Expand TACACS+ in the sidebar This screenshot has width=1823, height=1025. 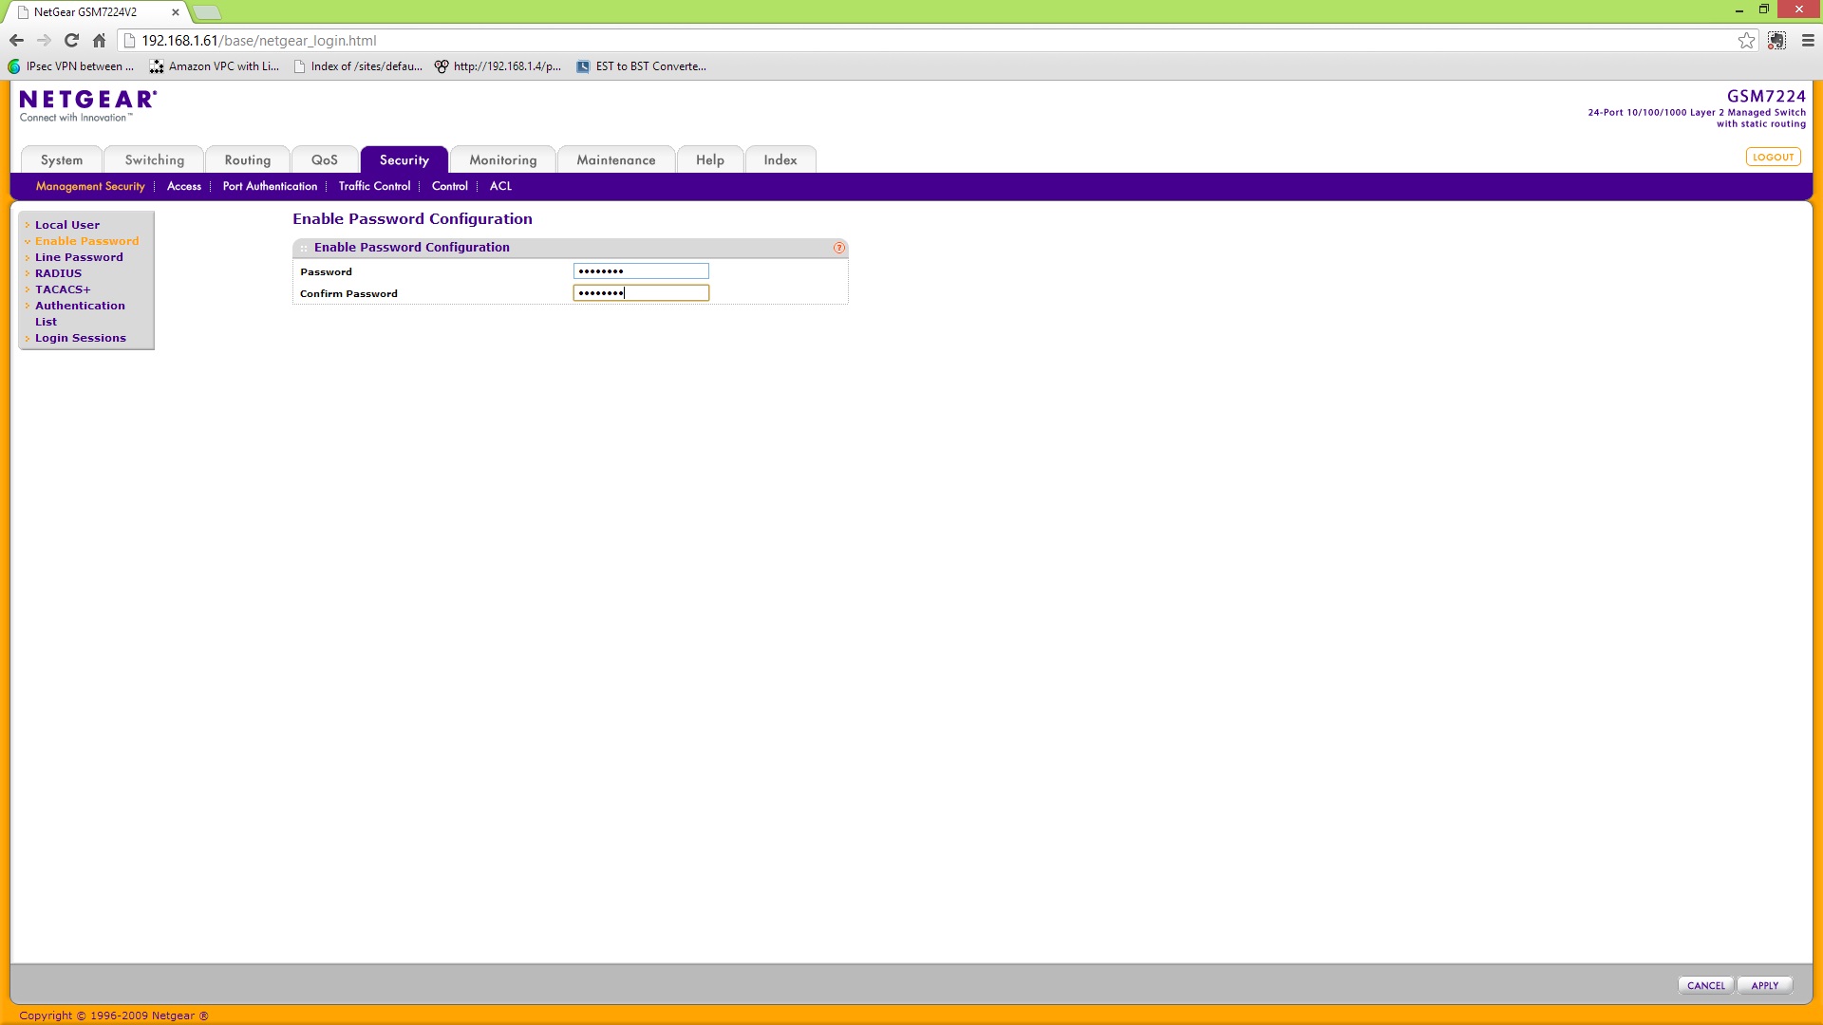[x=63, y=289]
